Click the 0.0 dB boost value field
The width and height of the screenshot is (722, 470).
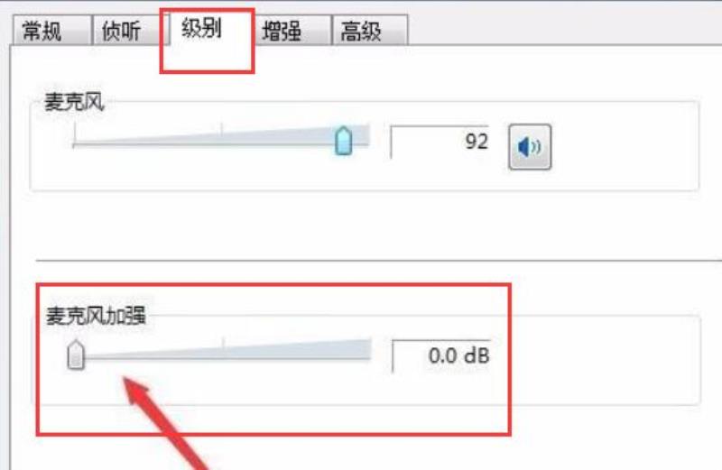pos(441,355)
